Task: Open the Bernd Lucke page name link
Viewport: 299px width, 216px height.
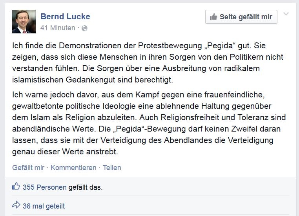Action: [x=65, y=16]
